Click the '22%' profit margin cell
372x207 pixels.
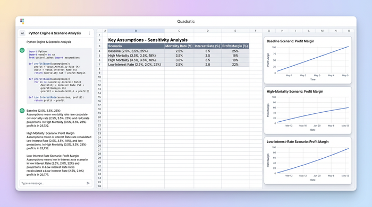[x=235, y=65]
